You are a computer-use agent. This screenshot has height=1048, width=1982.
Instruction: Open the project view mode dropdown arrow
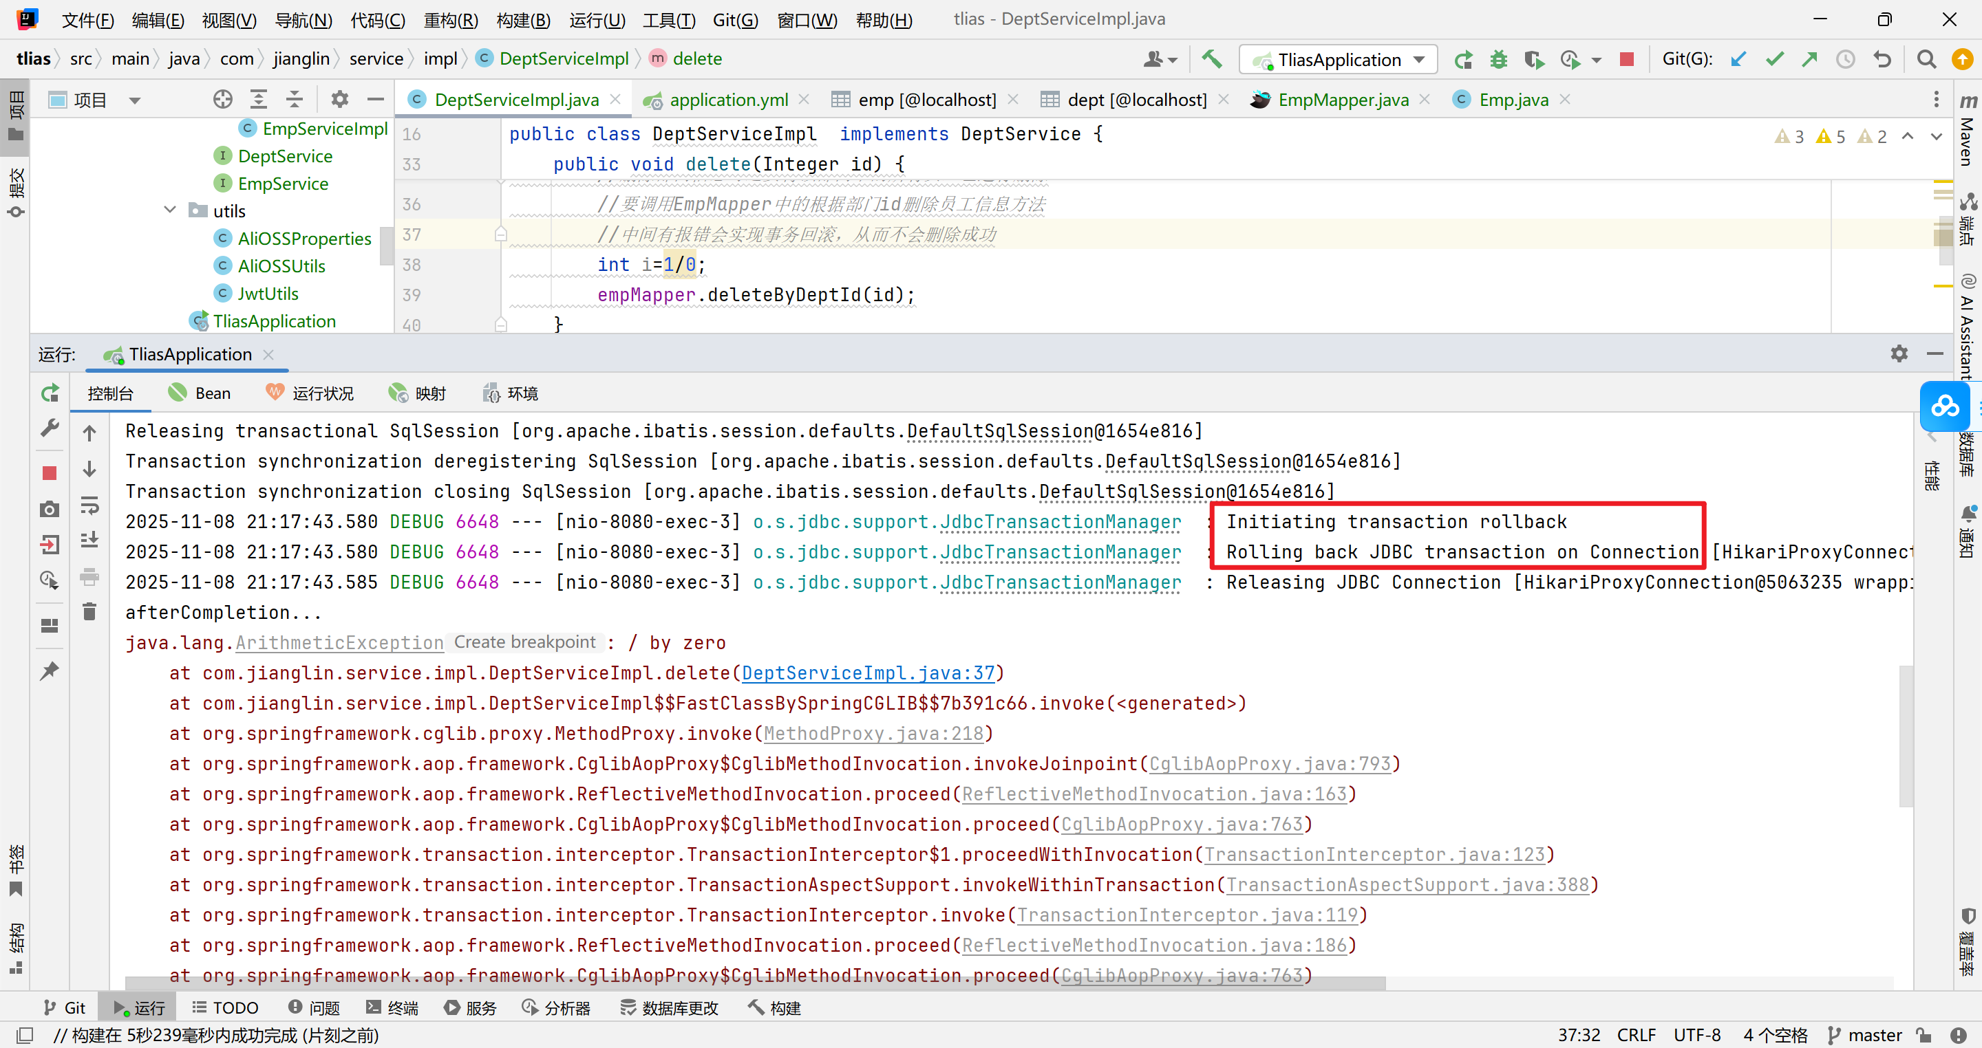coord(135,100)
